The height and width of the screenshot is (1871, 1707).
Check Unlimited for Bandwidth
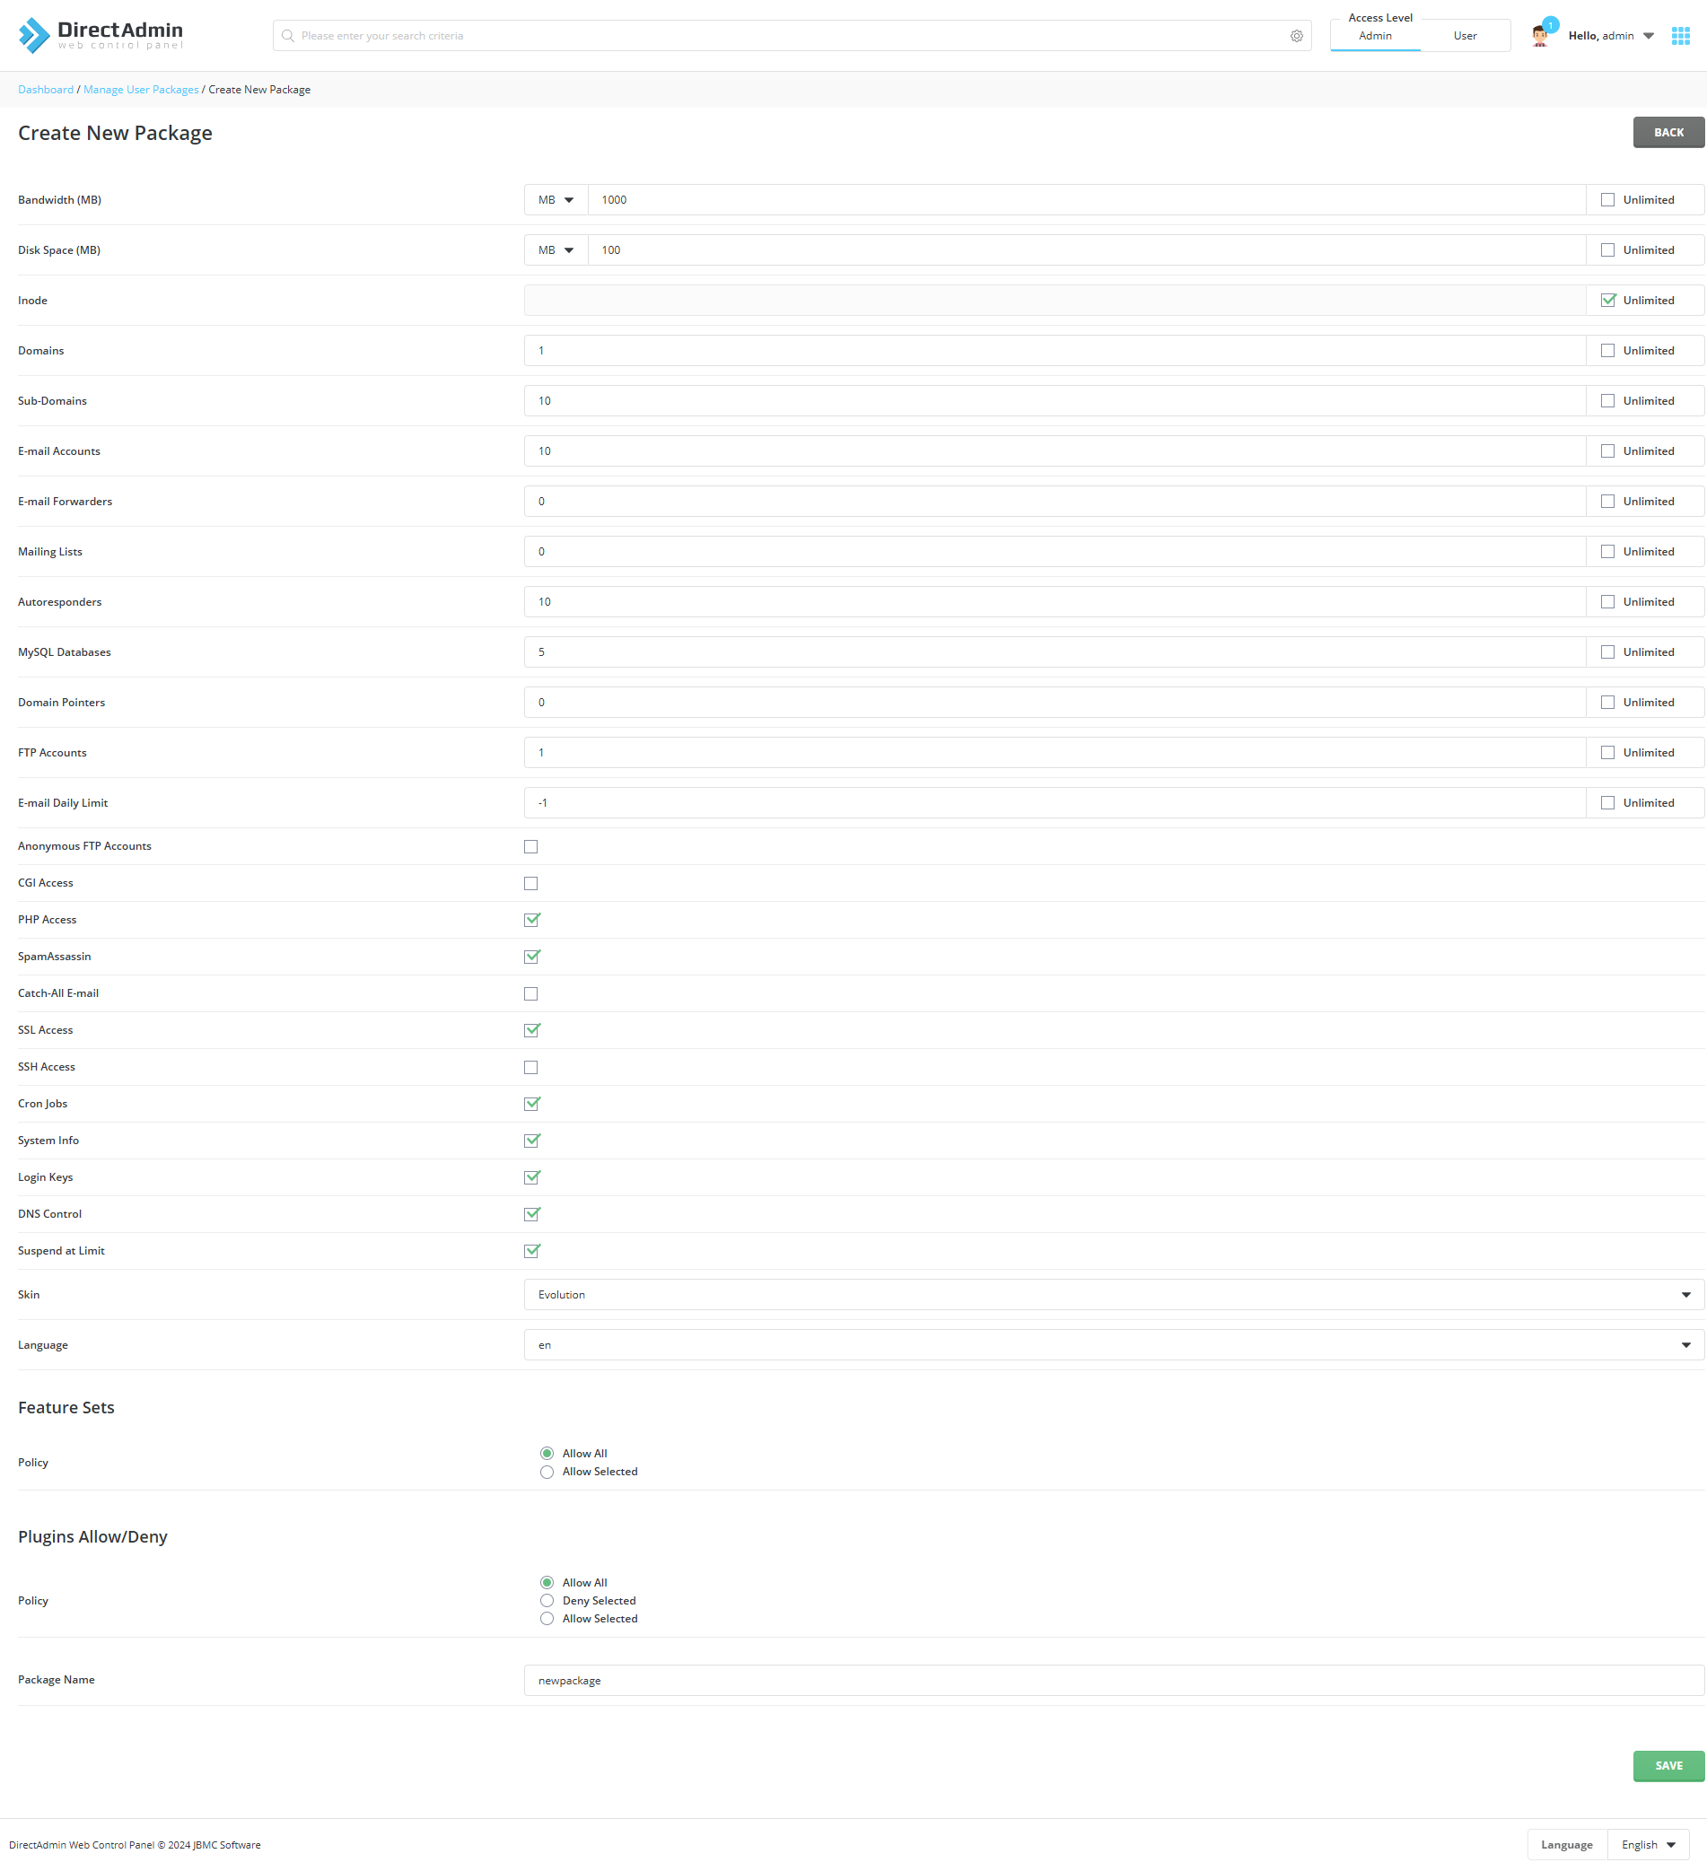(x=1607, y=199)
